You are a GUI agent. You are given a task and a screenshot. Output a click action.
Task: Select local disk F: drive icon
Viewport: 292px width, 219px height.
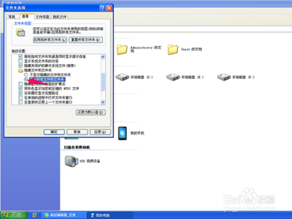click(x=224, y=77)
